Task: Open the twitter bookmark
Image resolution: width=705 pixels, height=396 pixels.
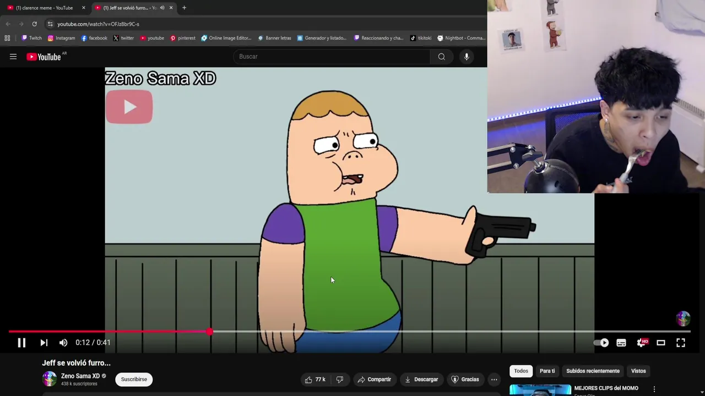Action: (x=123, y=38)
